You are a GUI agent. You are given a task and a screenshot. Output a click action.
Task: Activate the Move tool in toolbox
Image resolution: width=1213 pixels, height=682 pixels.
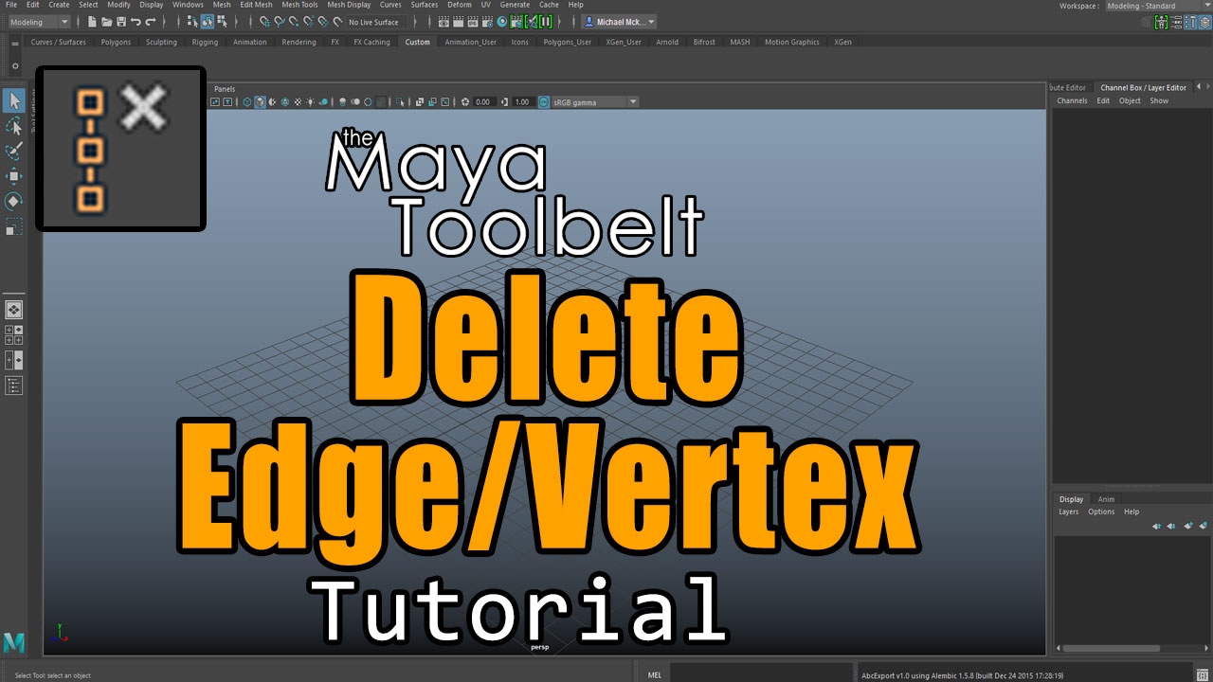click(x=14, y=176)
